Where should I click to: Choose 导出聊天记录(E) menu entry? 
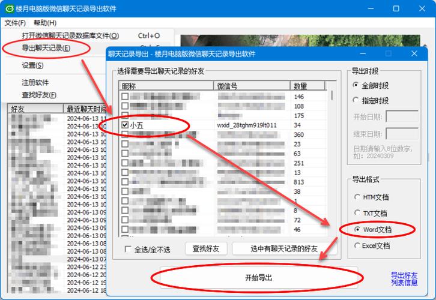pos(46,48)
